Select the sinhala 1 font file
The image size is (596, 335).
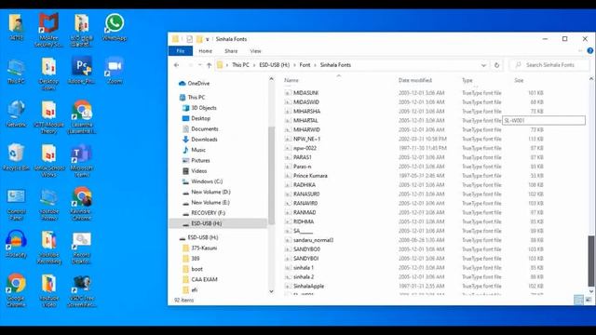pos(304,267)
